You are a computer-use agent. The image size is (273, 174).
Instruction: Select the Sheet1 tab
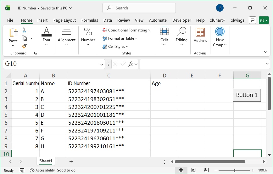click(x=46, y=161)
